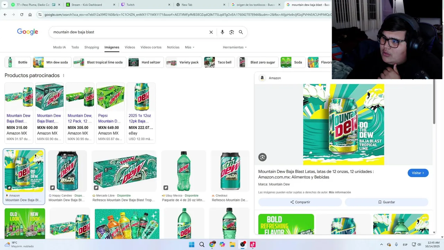Click the Google search input field
This screenshot has height=250, width=444.
[130, 32]
